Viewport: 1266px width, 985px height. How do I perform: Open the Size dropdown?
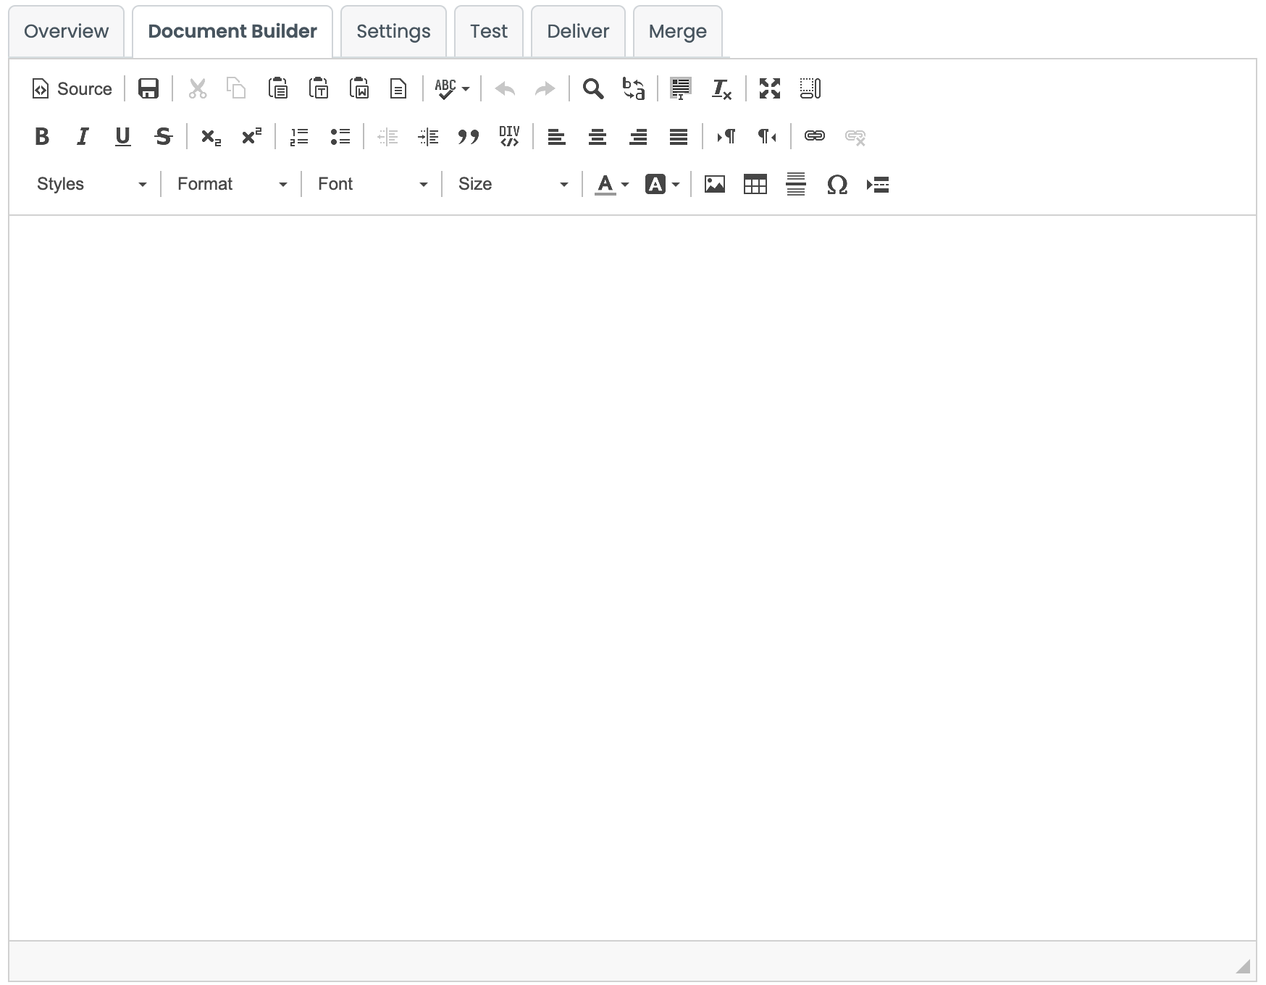(x=513, y=185)
